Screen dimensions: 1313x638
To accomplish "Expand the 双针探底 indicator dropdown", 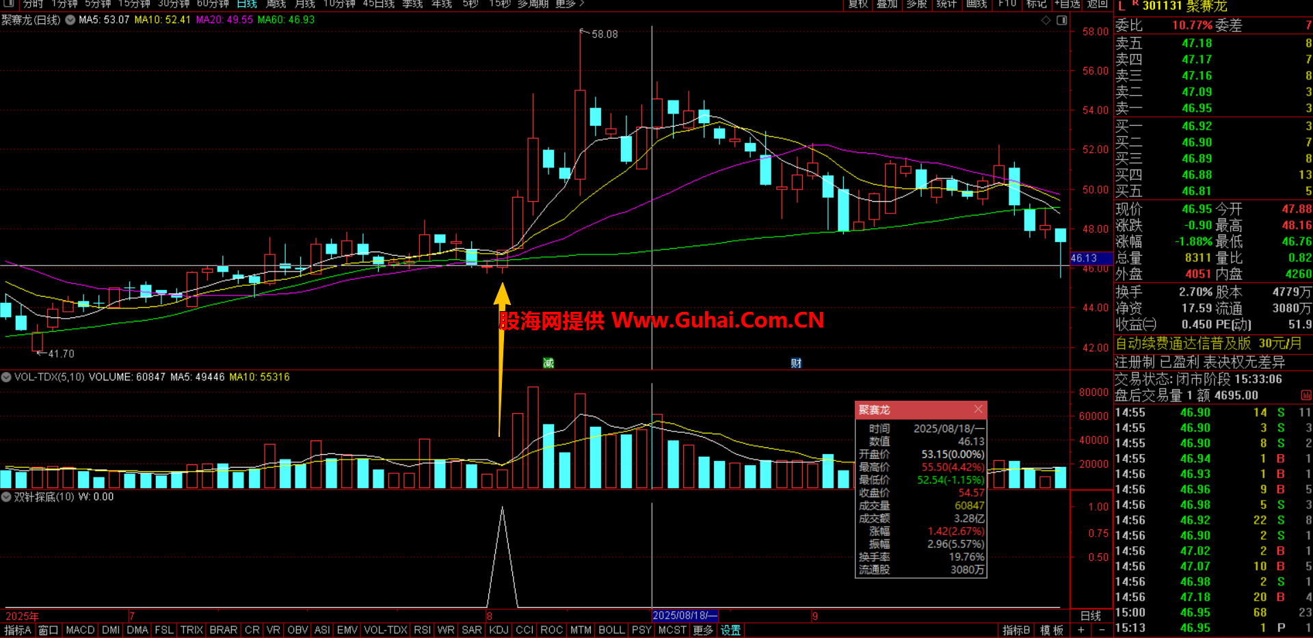I will tap(6, 497).
